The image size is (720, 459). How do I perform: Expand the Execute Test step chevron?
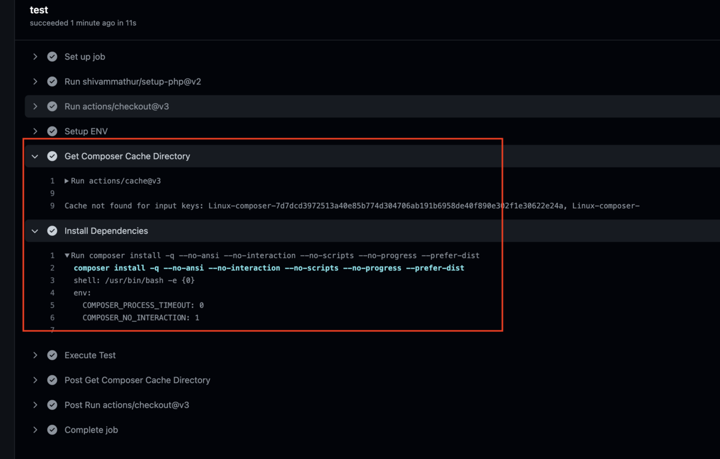pos(35,355)
